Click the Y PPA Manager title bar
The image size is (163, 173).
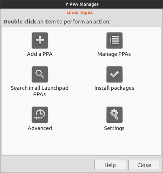coord(81,4)
